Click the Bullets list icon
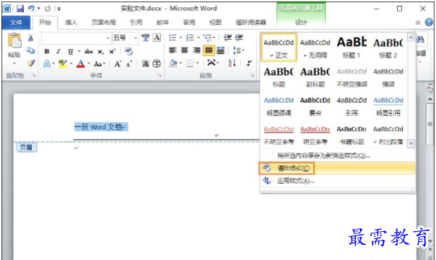This screenshot has height=260, width=436. tap(173, 37)
